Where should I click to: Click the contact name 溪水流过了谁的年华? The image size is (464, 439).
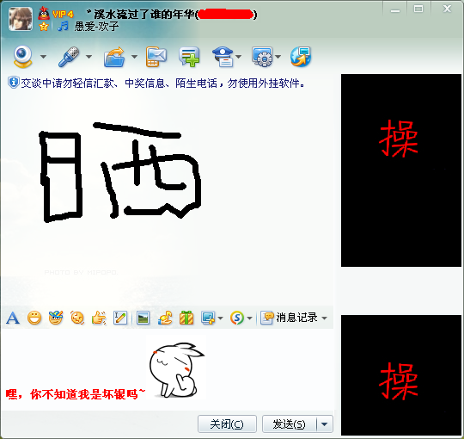click(x=144, y=14)
